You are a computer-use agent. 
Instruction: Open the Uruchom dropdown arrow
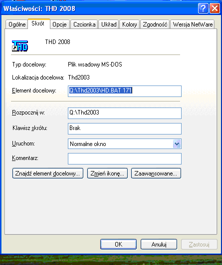coord(177,144)
